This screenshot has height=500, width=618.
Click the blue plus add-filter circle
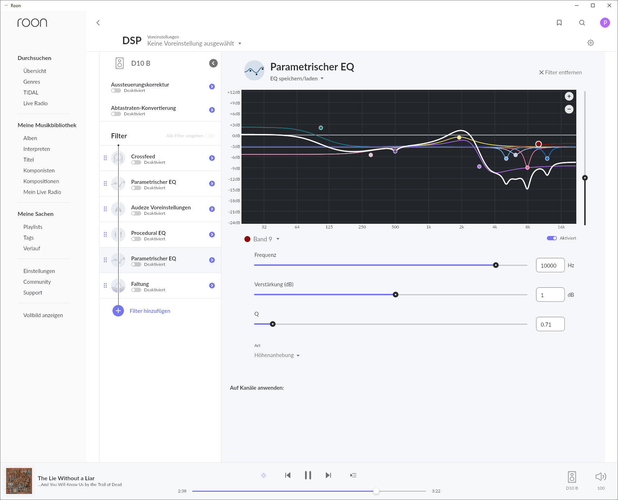click(x=118, y=311)
